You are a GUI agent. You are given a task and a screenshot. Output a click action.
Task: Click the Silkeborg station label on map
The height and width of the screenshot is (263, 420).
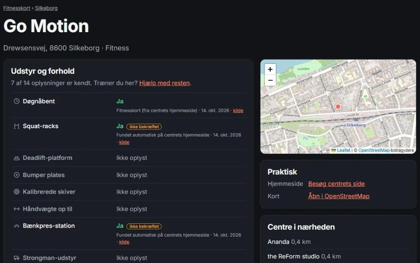[x=356, y=125]
